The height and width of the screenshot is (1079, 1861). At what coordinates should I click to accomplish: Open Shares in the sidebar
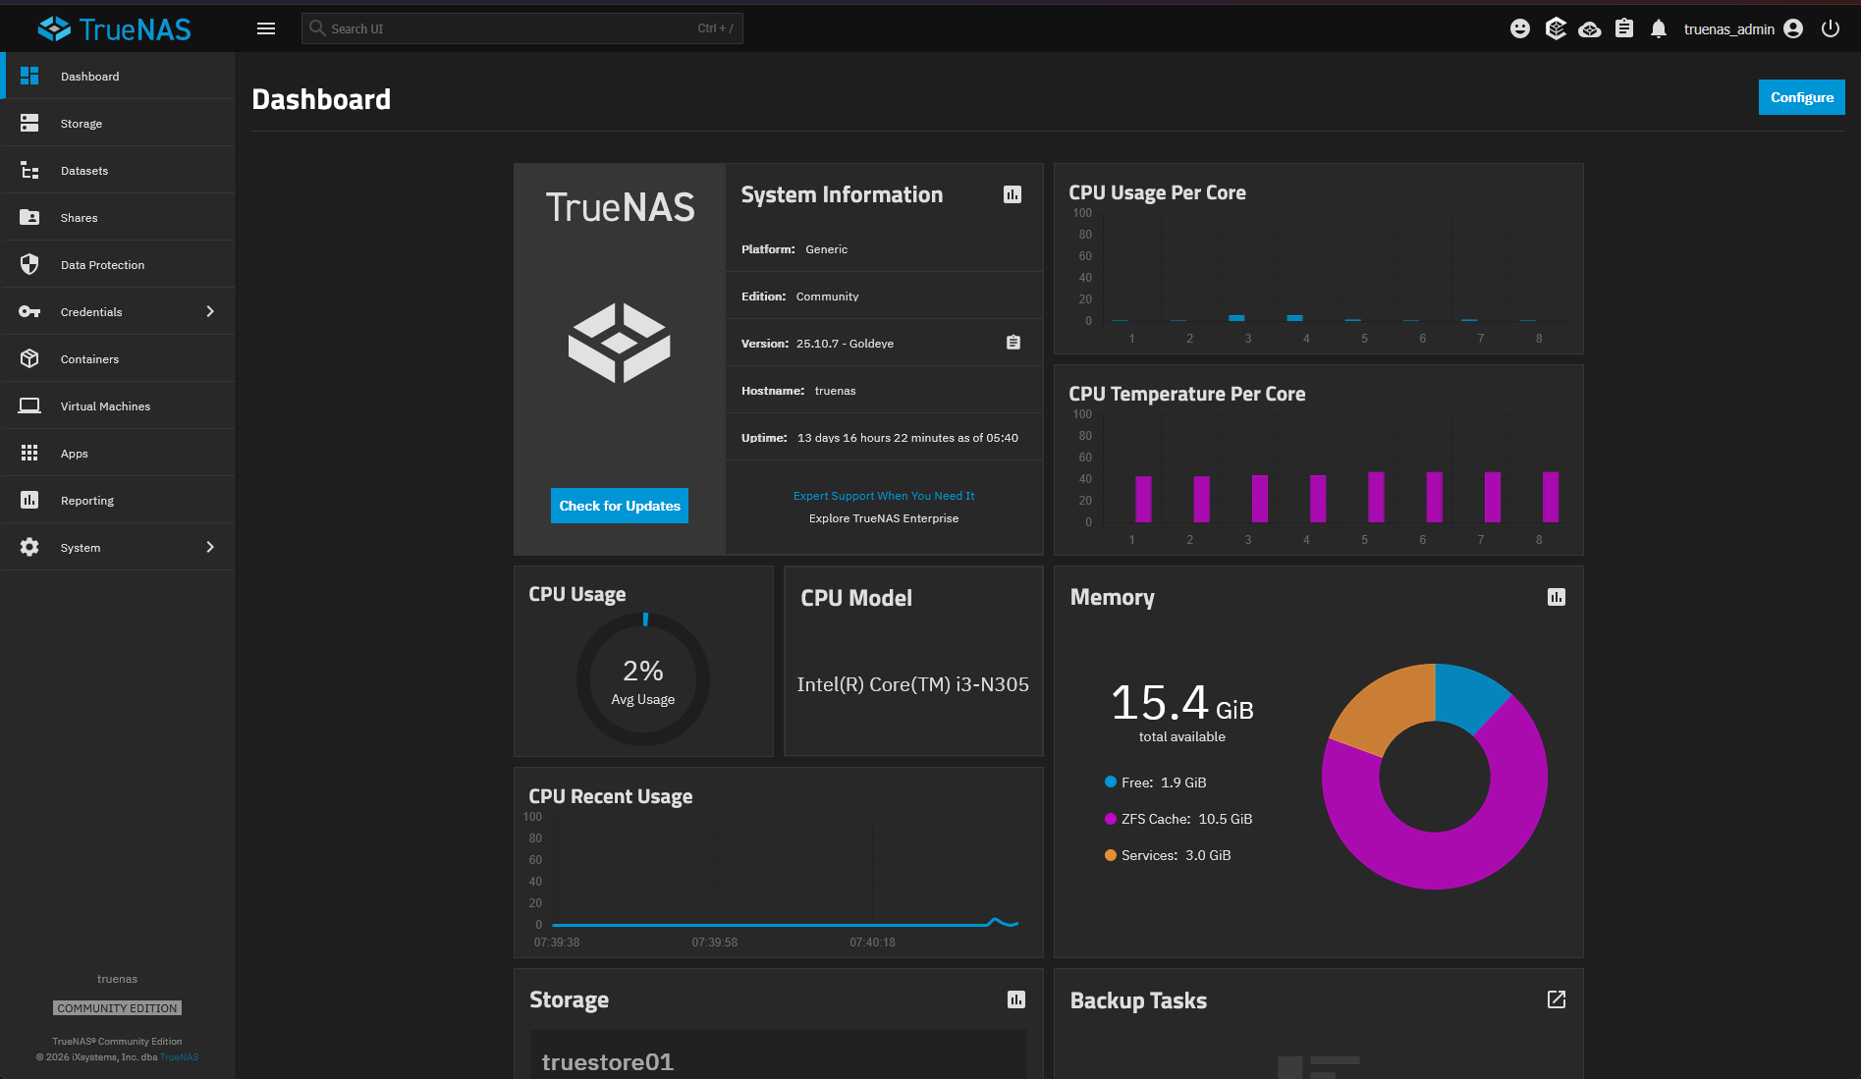[x=118, y=217]
